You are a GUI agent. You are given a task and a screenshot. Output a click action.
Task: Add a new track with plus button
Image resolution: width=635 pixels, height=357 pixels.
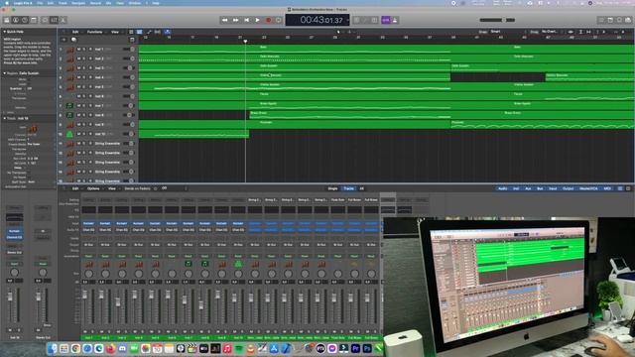pos(63,40)
